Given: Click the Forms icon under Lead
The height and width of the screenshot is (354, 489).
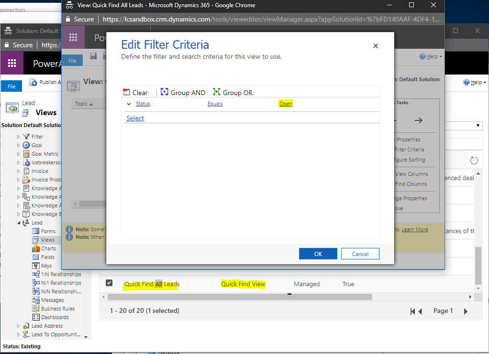Looking at the screenshot, I should coord(36,231).
